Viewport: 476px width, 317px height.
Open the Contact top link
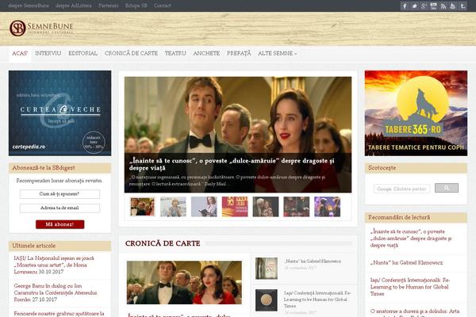click(163, 6)
